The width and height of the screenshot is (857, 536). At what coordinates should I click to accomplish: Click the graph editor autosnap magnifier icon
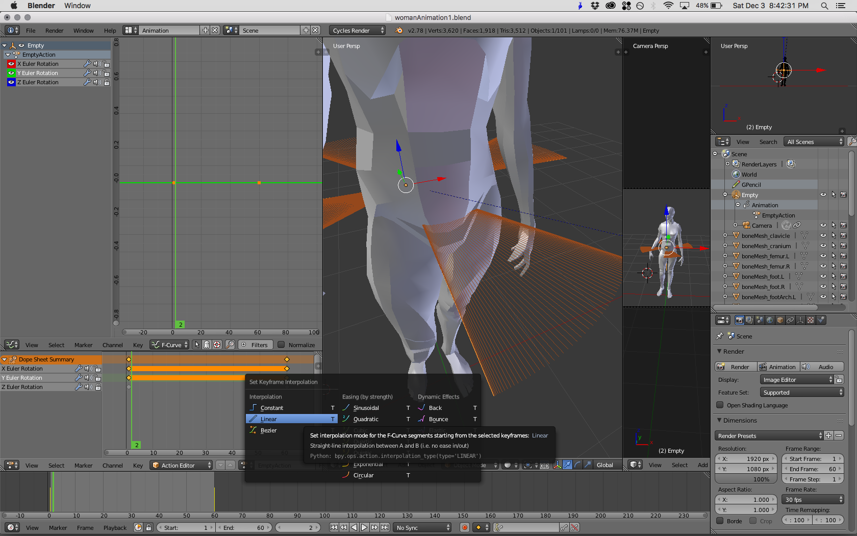230,345
